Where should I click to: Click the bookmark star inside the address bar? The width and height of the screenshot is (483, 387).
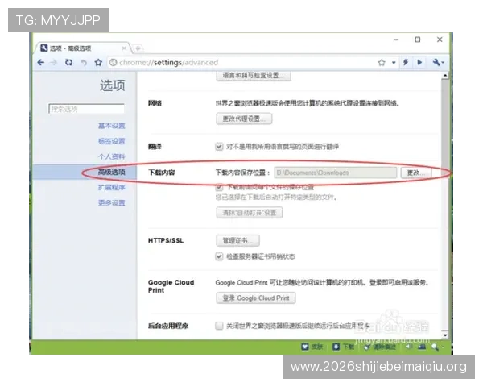(382, 63)
